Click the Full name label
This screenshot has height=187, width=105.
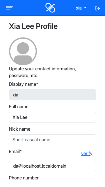[19, 107]
